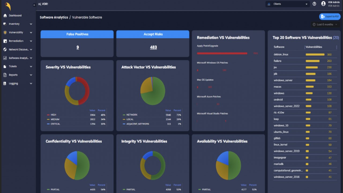Click the False Positives header
The height and width of the screenshot is (193, 343).
point(77,34)
